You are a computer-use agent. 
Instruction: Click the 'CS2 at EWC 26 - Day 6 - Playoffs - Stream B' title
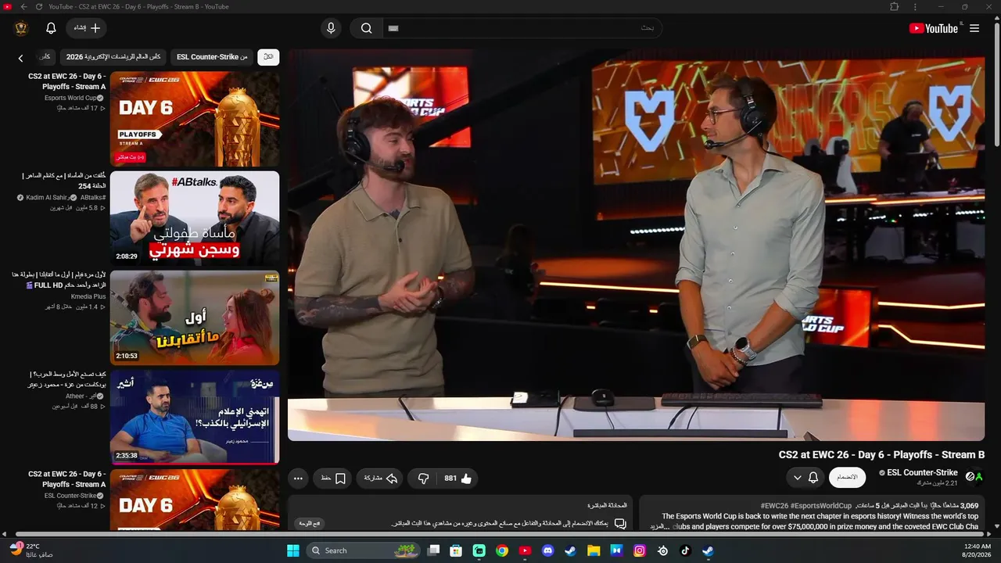point(881,454)
